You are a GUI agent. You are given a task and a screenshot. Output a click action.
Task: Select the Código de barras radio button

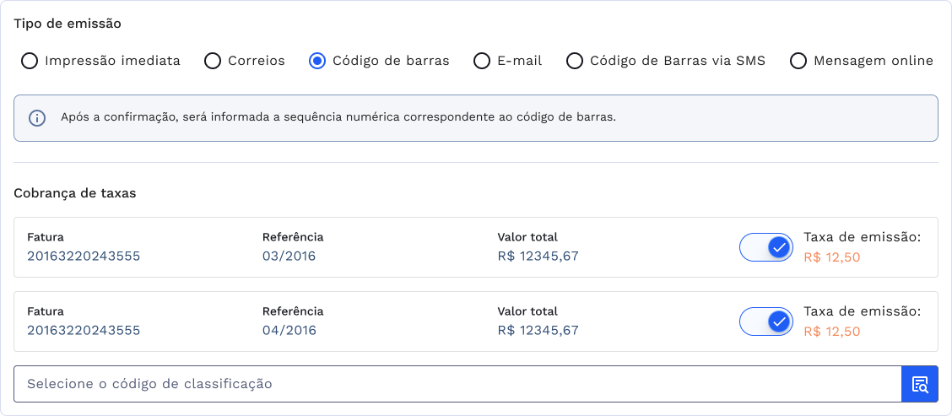point(317,61)
